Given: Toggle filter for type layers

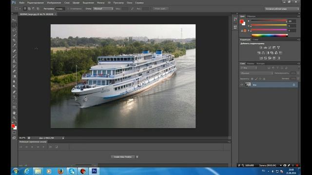Looking at the screenshot, I should [278, 68].
